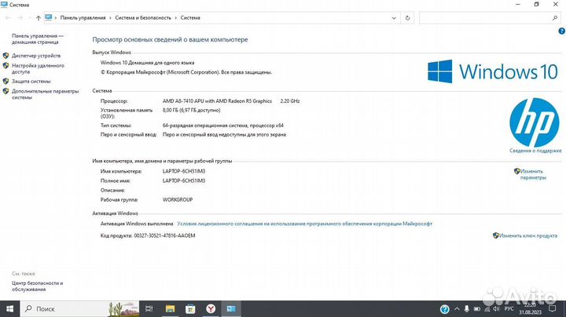
Task: Open Панель управления — домашняя страница
Action: click(x=38, y=39)
